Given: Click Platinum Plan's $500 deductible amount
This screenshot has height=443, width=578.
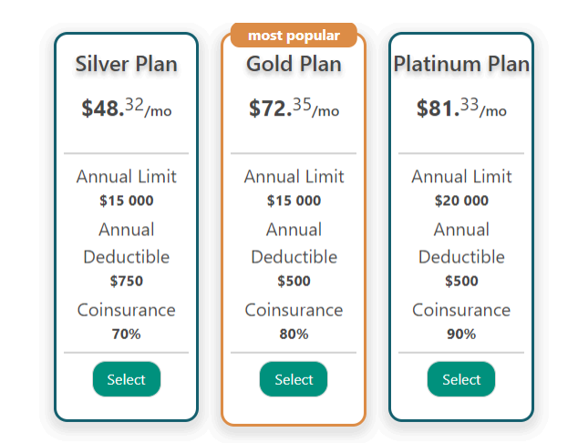Looking at the screenshot, I should (x=461, y=281).
